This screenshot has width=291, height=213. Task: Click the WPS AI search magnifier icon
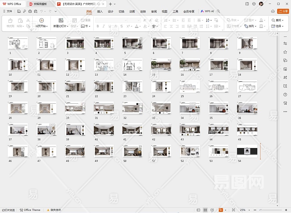point(219,11)
